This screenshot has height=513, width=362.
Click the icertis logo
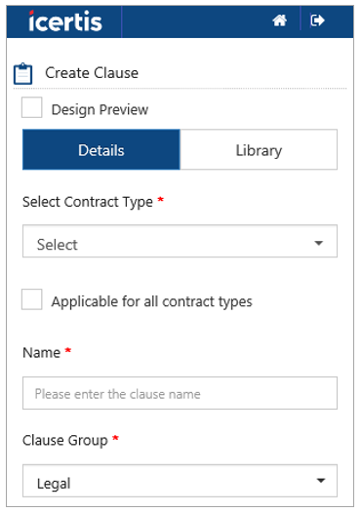click(65, 21)
